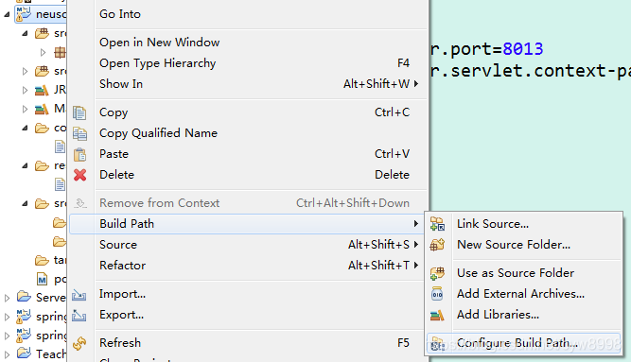
Task: Click the Teach project folder icon
Action: point(24,353)
